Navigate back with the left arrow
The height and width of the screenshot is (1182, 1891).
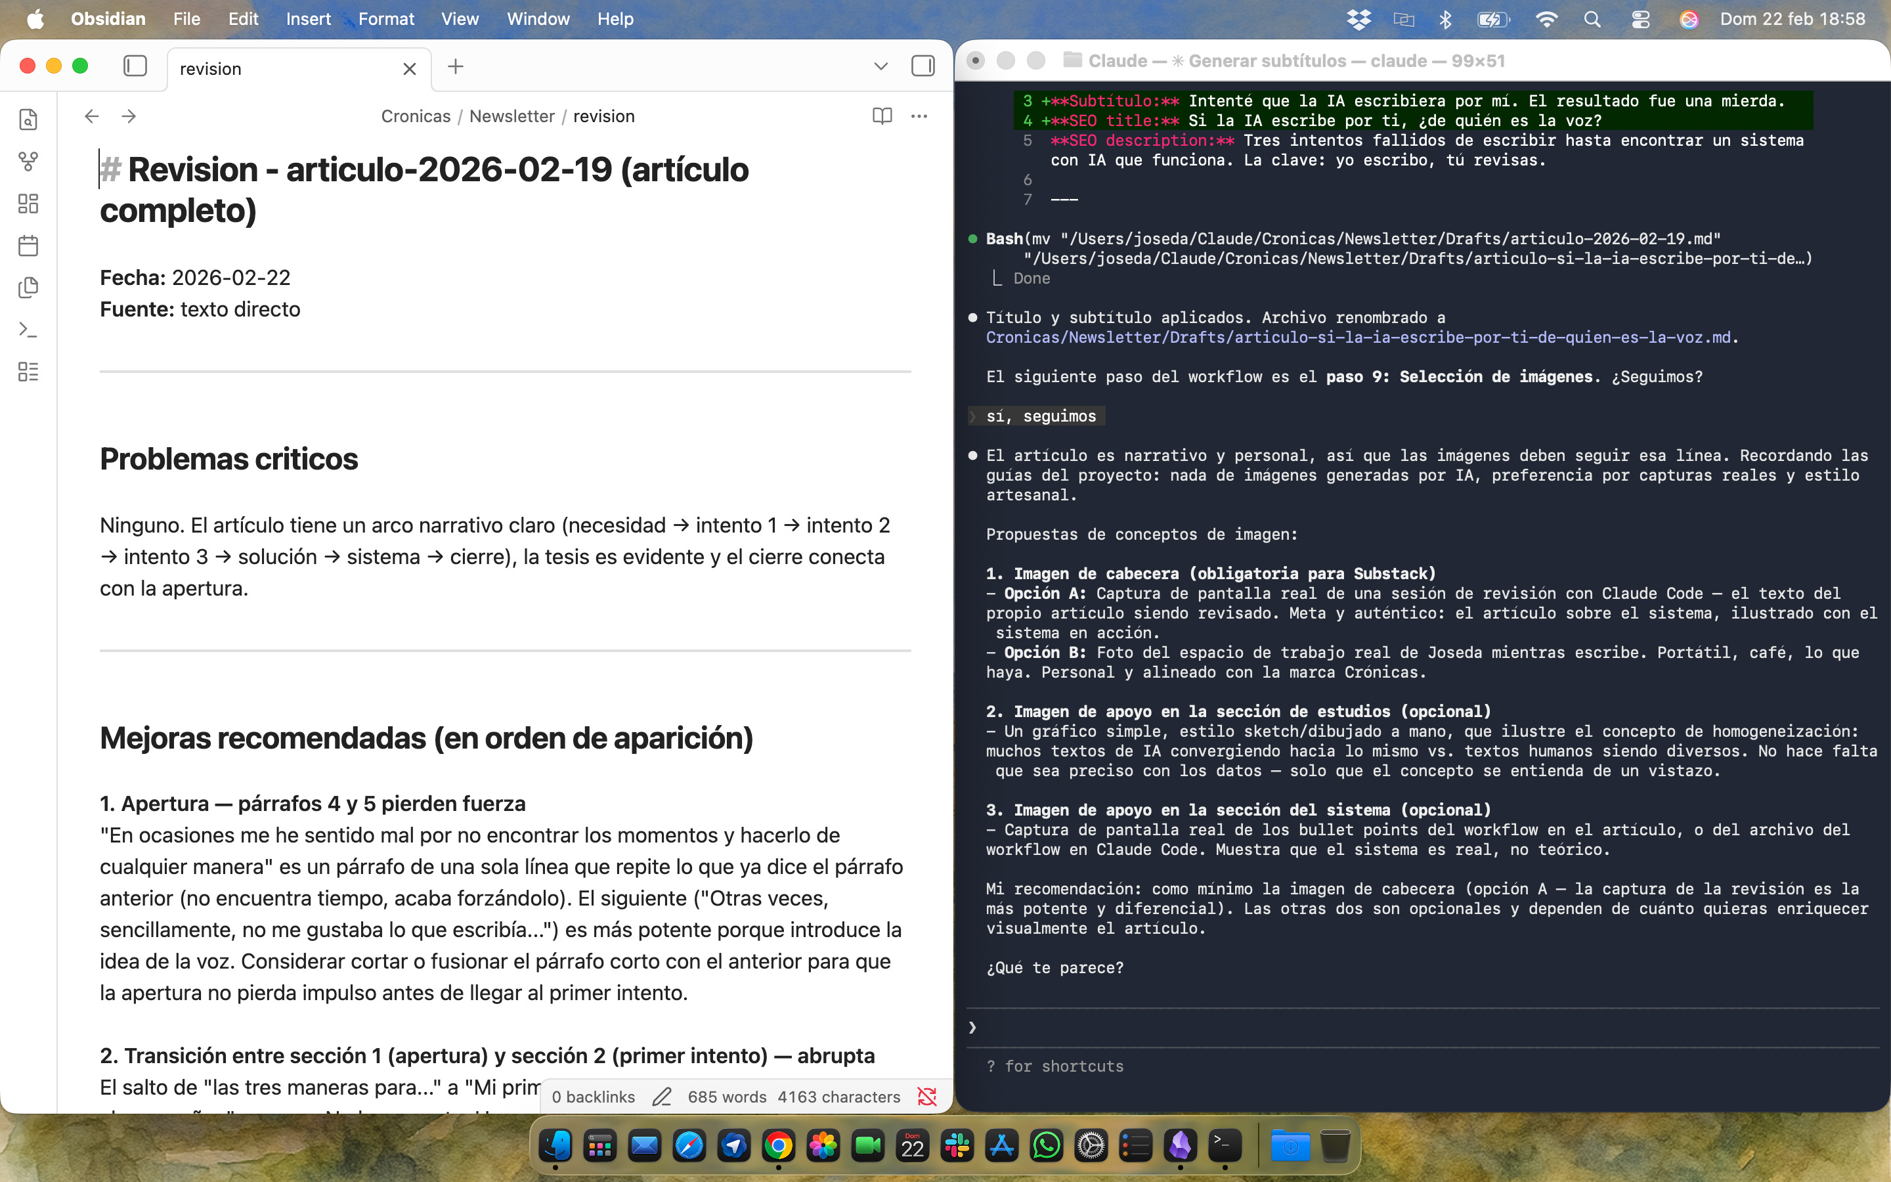click(x=92, y=116)
